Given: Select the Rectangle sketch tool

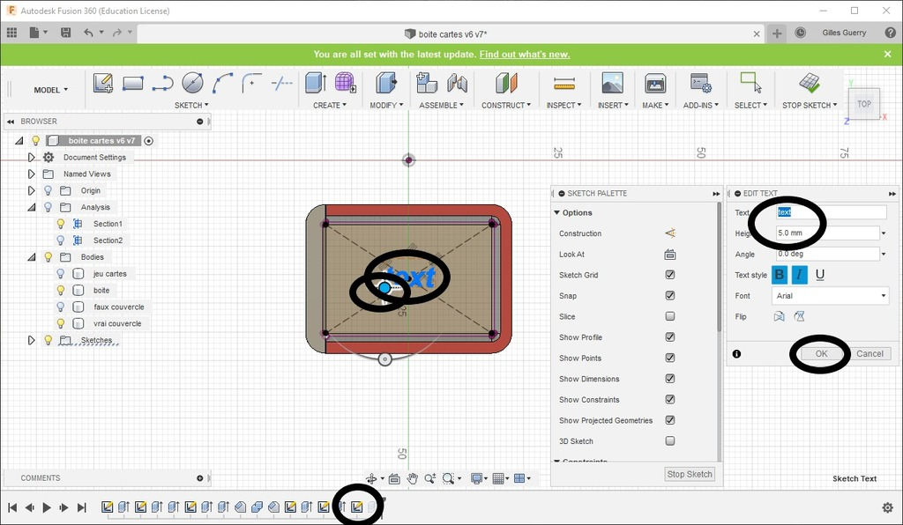Looking at the screenshot, I should [x=133, y=84].
